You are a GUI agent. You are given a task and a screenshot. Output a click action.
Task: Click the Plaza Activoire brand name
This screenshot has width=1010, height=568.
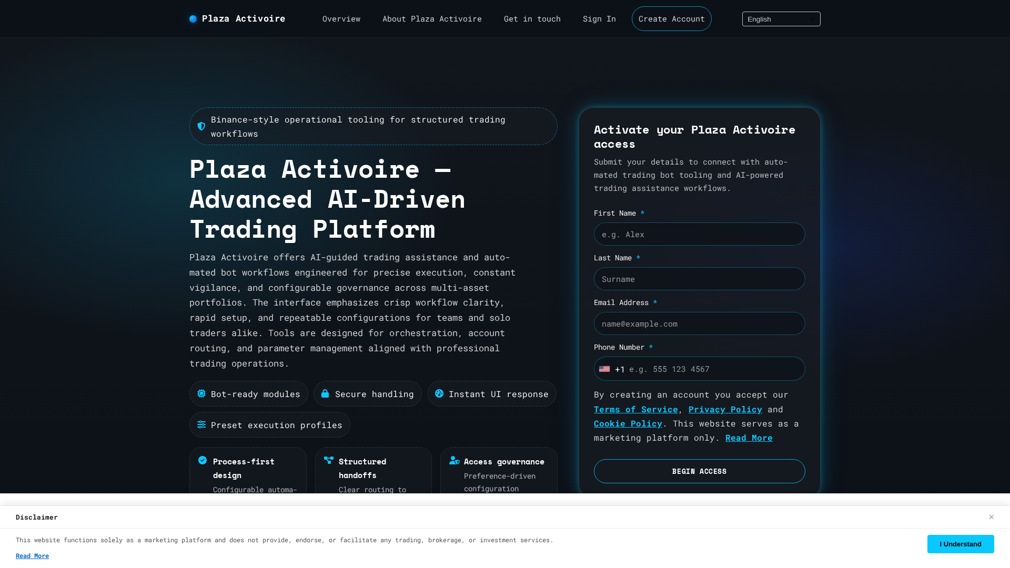pos(244,18)
